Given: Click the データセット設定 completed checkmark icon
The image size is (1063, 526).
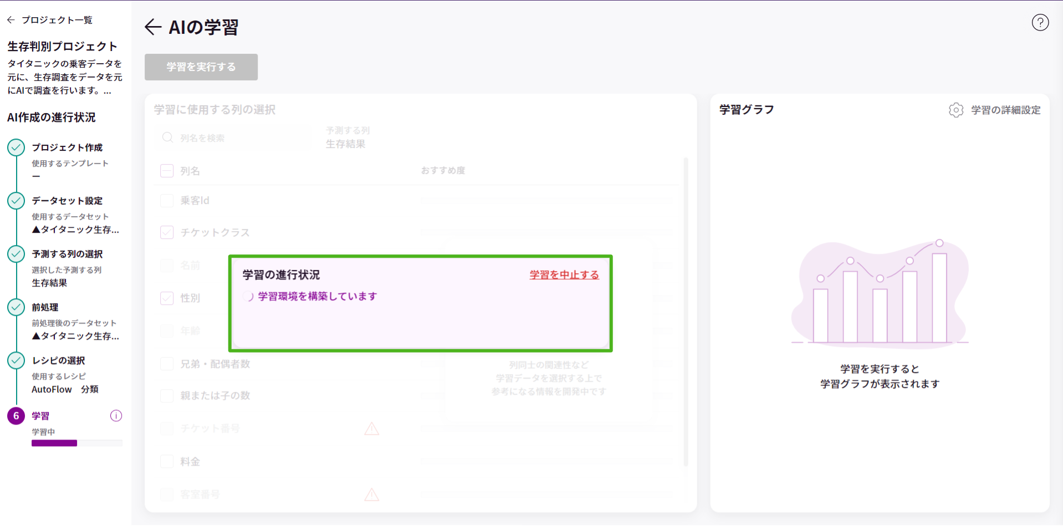Looking at the screenshot, I should click(16, 201).
